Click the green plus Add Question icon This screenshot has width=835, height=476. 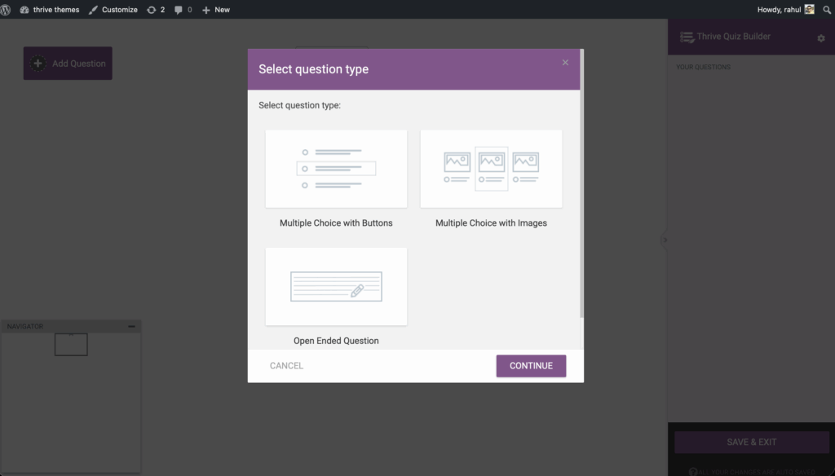coord(38,64)
